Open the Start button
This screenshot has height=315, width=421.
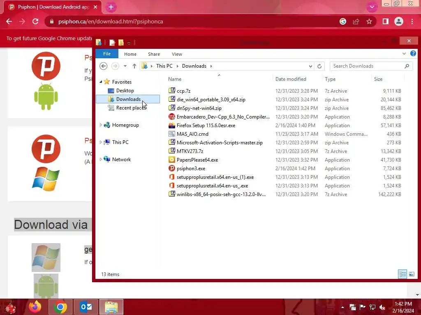(11, 307)
